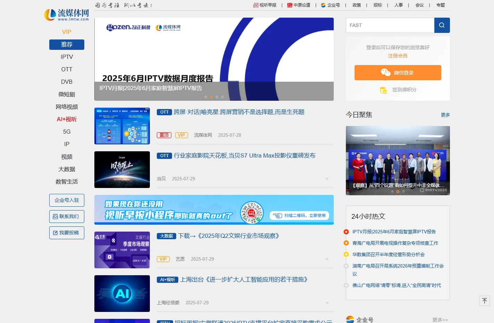
Task: Open the VIP section in the sidebar
Action: point(67,32)
